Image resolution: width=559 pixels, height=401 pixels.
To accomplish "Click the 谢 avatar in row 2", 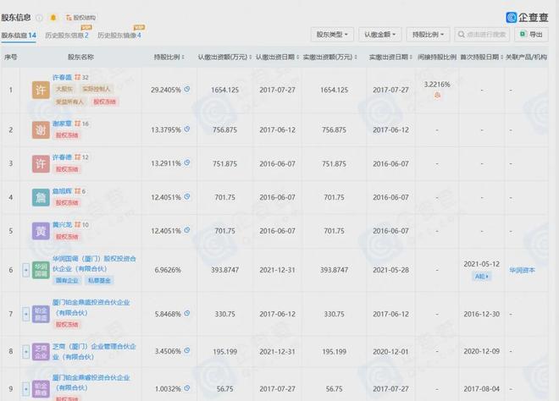I will click(x=39, y=129).
